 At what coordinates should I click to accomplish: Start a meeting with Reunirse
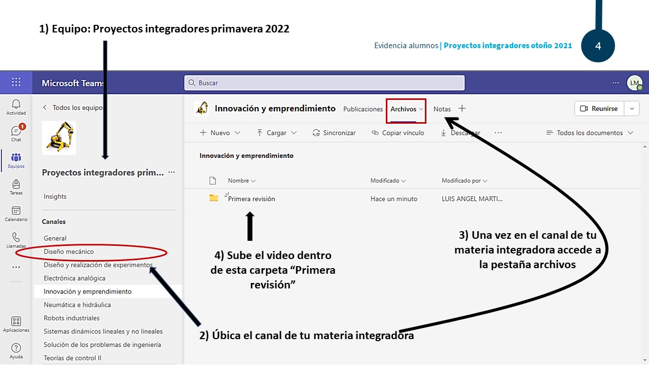[599, 108]
